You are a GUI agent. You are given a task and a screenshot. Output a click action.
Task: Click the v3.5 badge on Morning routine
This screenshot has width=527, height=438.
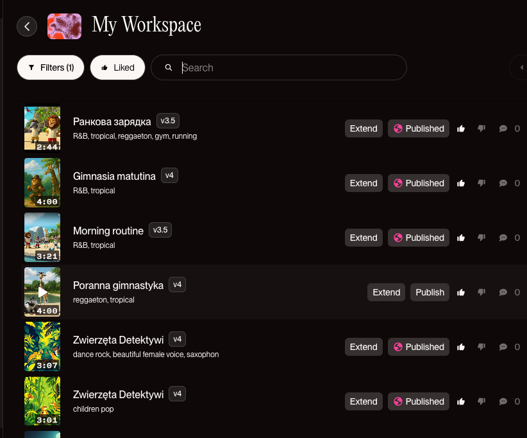pyautogui.click(x=160, y=230)
